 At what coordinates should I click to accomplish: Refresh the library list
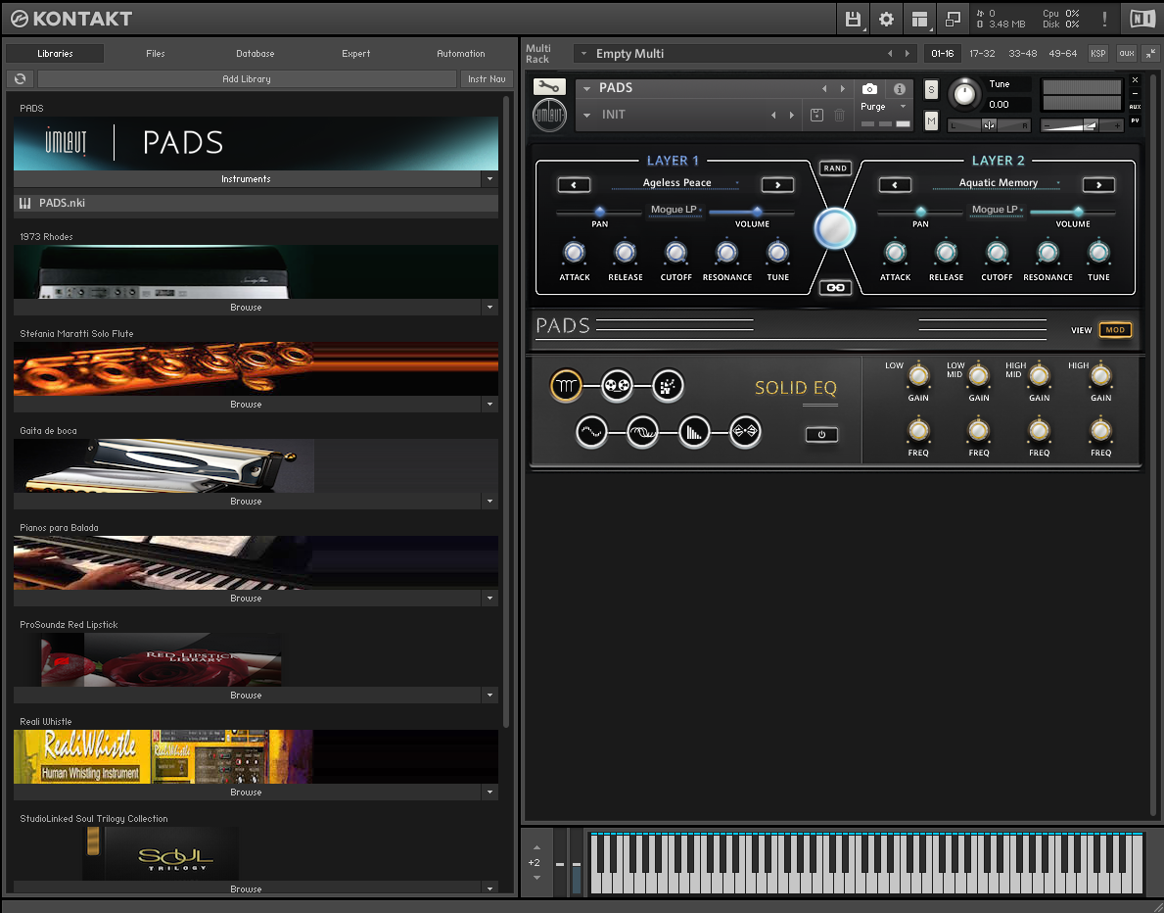pyautogui.click(x=20, y=78)
